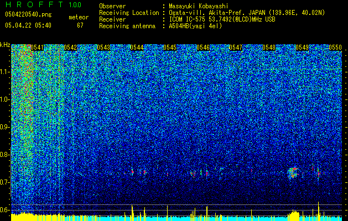Click the 0548 time marker

click(269, 48)
